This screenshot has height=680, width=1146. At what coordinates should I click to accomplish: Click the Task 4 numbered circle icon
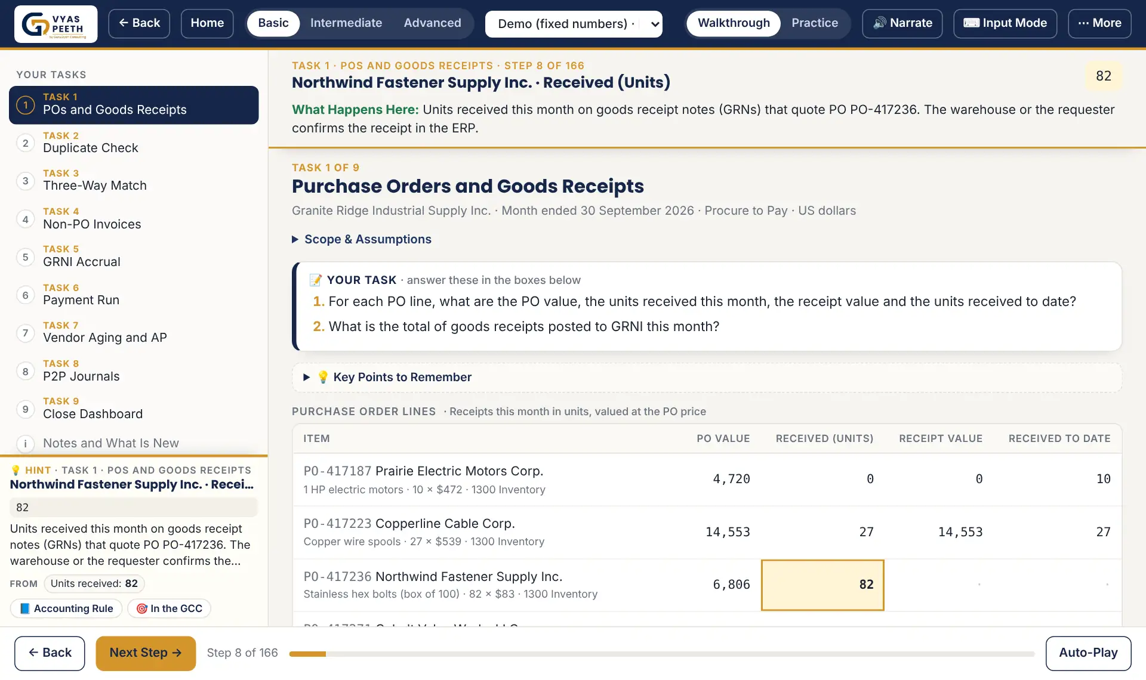tap(25, 219)
